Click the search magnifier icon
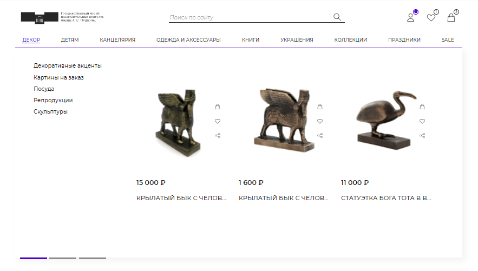 coord(337,17)
